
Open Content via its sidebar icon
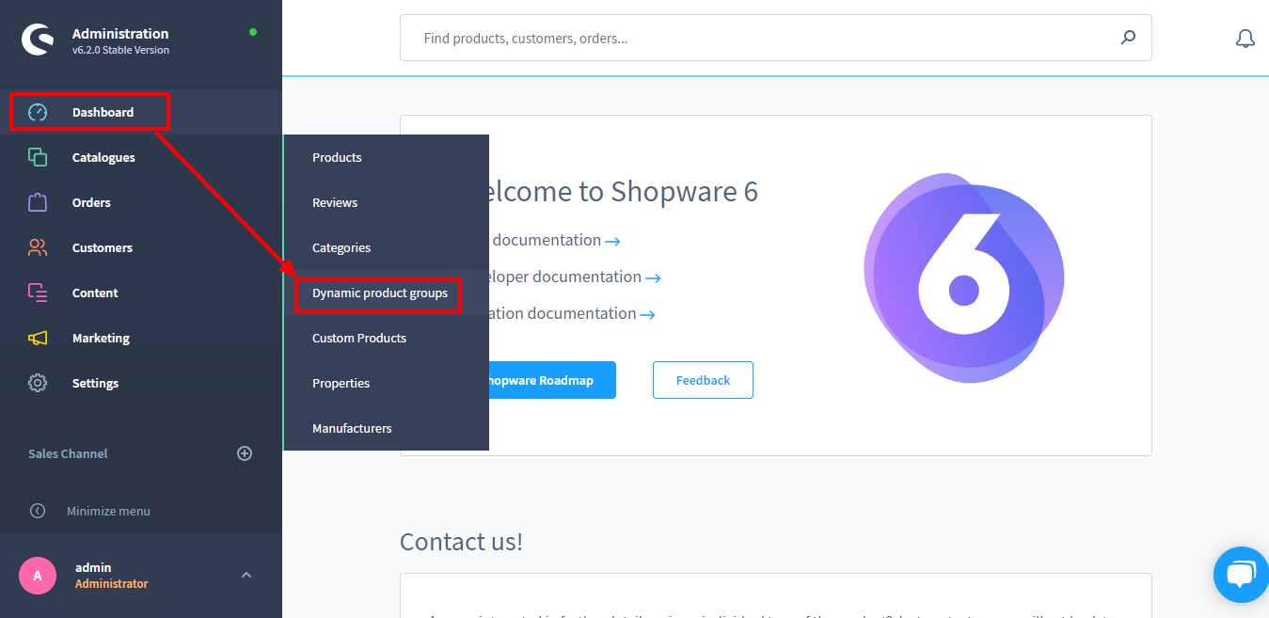[37, 292]
